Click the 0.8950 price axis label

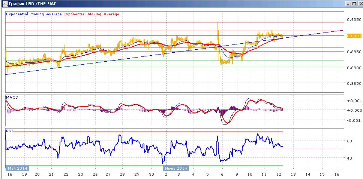[x=354, y=52]
